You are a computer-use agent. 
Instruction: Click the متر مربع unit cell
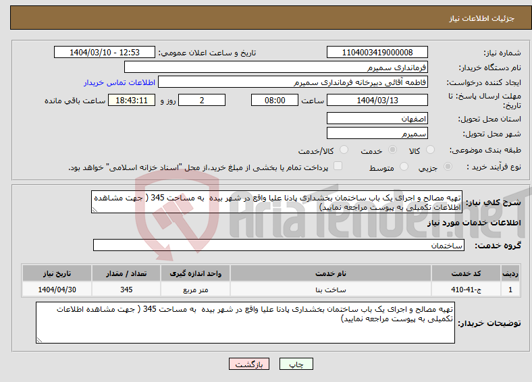coord(195,290)
